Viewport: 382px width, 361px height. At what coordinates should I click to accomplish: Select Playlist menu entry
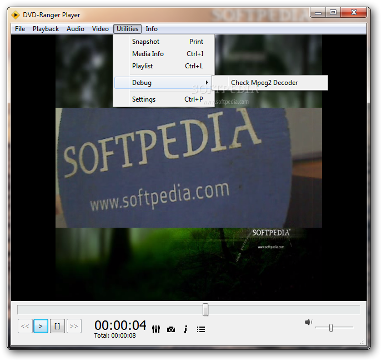(164, 66)
